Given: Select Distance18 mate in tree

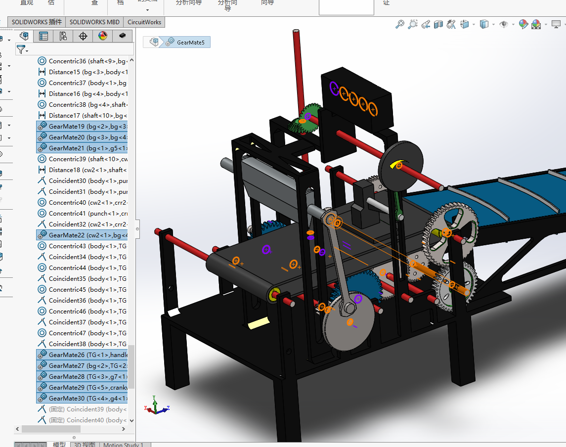Looking at the screenshot, I should 82,170.
